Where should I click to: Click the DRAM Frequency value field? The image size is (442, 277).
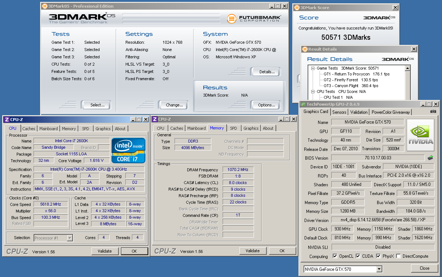(x=238, y=170)
